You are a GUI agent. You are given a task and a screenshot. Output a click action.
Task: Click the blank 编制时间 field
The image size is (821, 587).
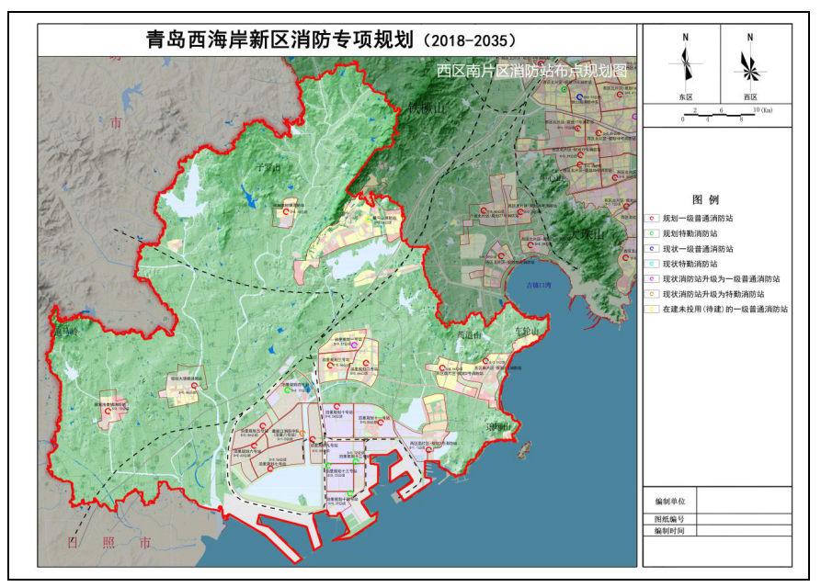point(743,531)
